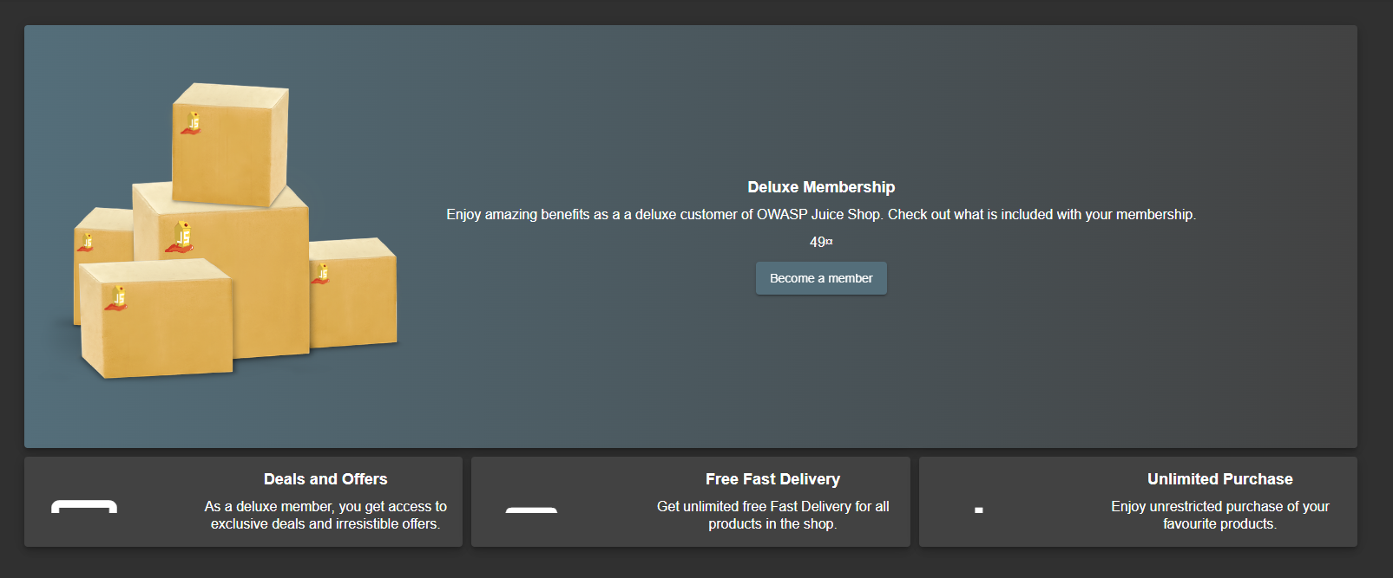
Task: Click the "Enjoy amazing benefits" description text
Action: tap(821, 214)
